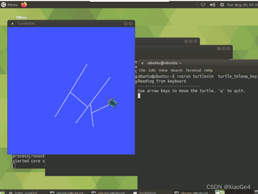
Task: Open the Search menu in the terminal
Action: (x=176, y=70)
